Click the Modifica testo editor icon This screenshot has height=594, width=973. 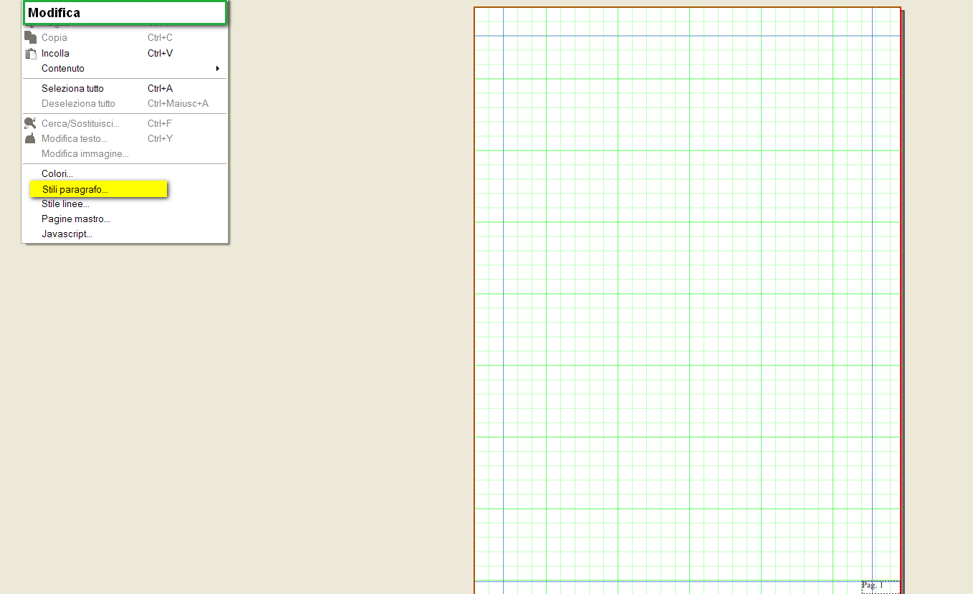pos(30,138)
